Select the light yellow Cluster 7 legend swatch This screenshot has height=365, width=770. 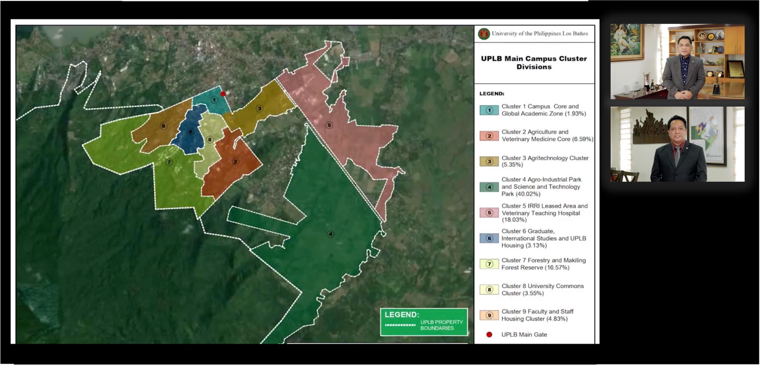[489, 264]
